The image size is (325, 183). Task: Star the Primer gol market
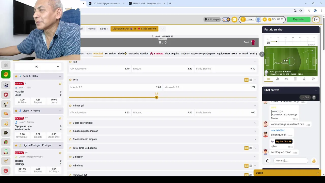click(x=70, y=105)
